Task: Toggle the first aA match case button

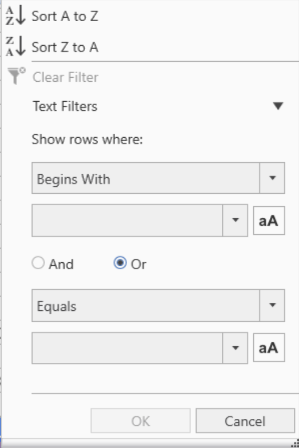Action: (x=269, y=221)
